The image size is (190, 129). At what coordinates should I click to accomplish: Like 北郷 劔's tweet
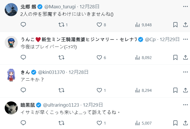pyautogui.click(x=99, y=25)
